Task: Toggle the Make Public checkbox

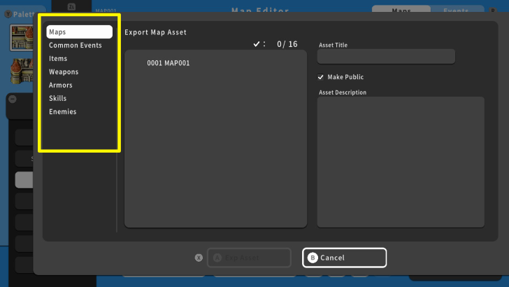Action: click(321, 77)
